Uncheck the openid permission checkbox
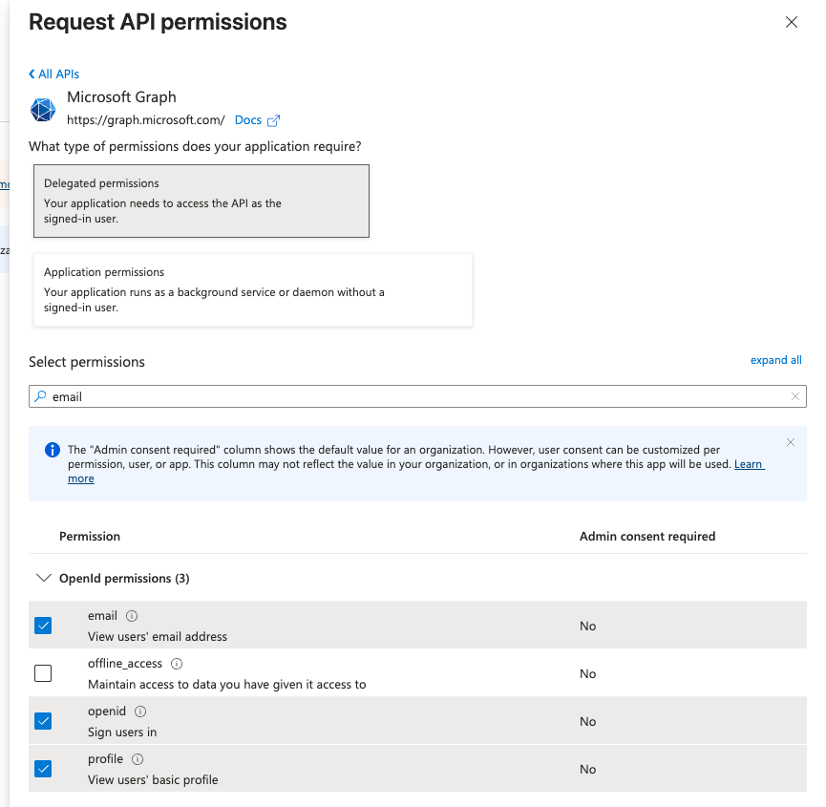Image resolution: width=826 pixels, height=807 pixels. 43,721
